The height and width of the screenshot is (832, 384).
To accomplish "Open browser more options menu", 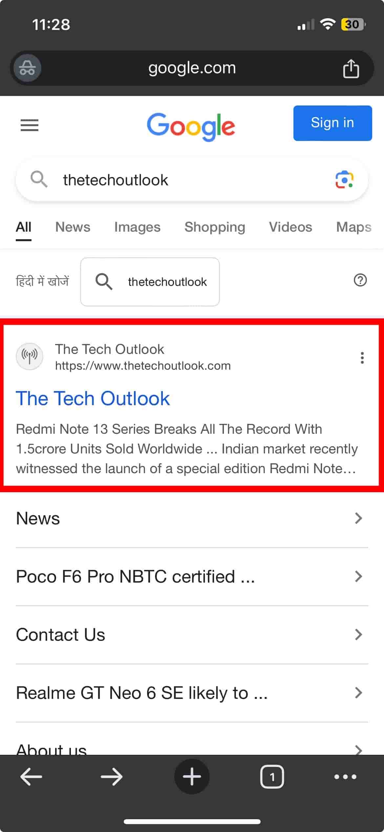I will [x=345, y=777].
